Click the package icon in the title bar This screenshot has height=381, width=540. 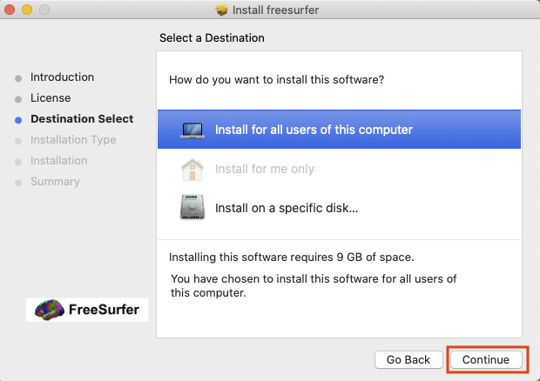tap(222, 10)
